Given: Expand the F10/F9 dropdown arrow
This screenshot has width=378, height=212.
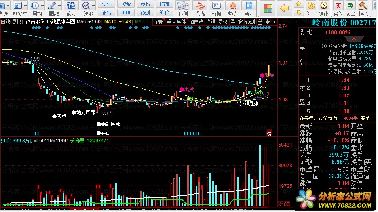Looking at the screenshot, I should point(25,6).
